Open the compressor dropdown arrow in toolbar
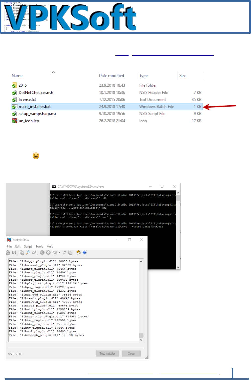Image resolution: width=251 pixels, height=380 pixels. [x=59, y=252]
